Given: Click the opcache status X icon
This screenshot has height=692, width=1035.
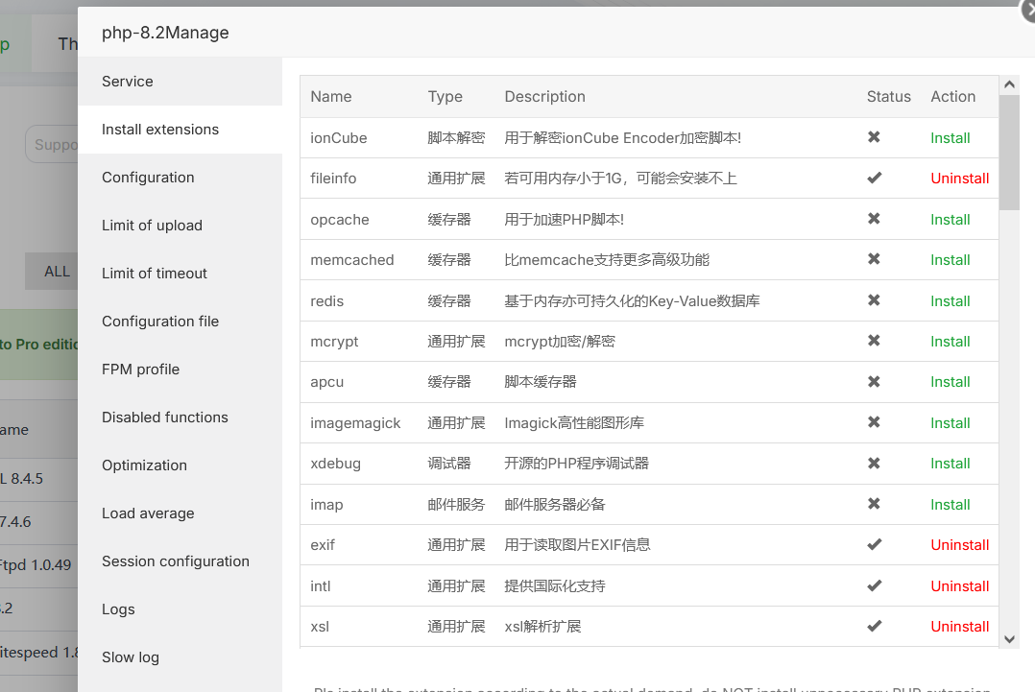Looking at the screenshot, I should pyautogui.click(x=874, y=219).
